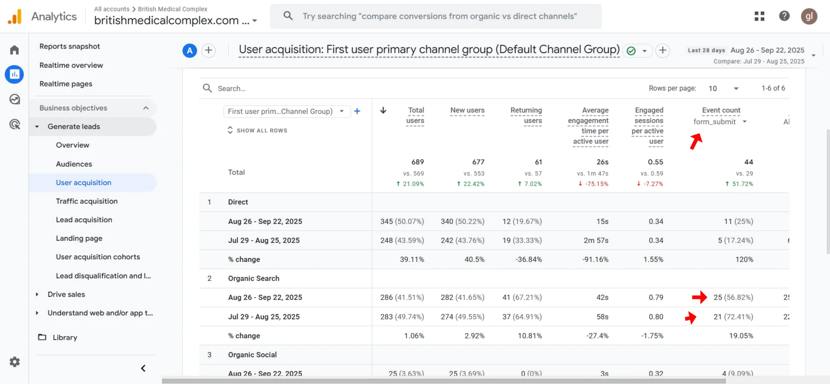The width and height of the screenshot is (830, 384).
Task: Click SHOW ALL ROWS button
Action: (258, 131)
